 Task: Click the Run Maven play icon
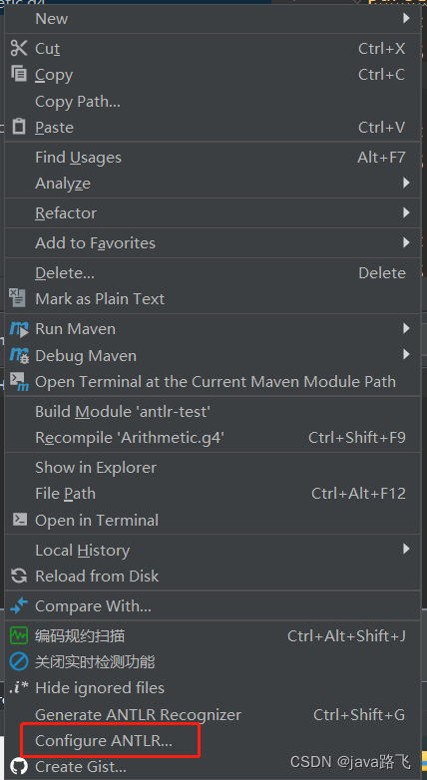click(19, 329)
